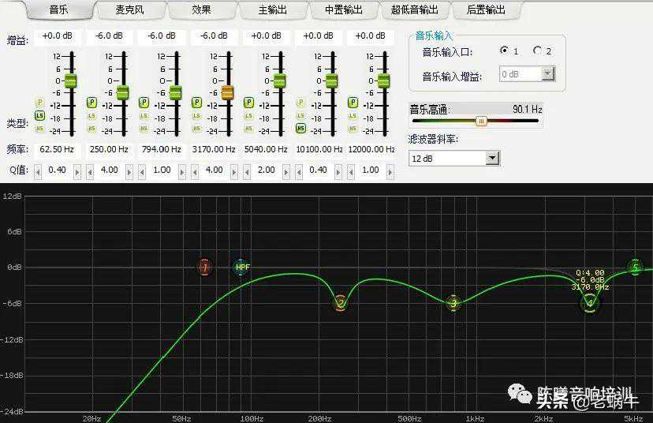Screen dimensions: 653x423
Task: Select music input port 1
Action: 504,51
